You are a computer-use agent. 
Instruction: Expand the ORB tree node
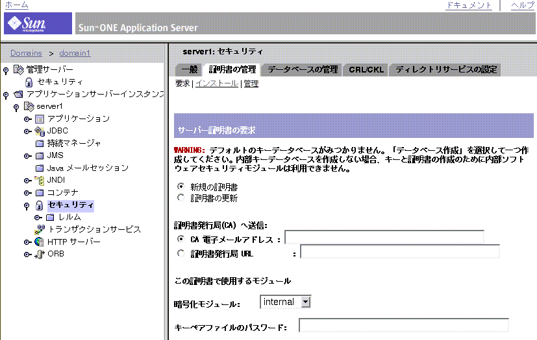coord(27,255)
